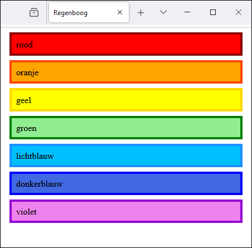The width and height of the screenshot is (252, 248).
Task: Click the red rood bar
Action: click(x=126, y=44)
